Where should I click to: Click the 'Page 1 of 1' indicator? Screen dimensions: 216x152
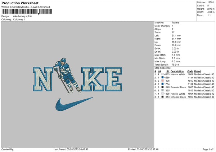pyautogui.click(x=208, y=149)
